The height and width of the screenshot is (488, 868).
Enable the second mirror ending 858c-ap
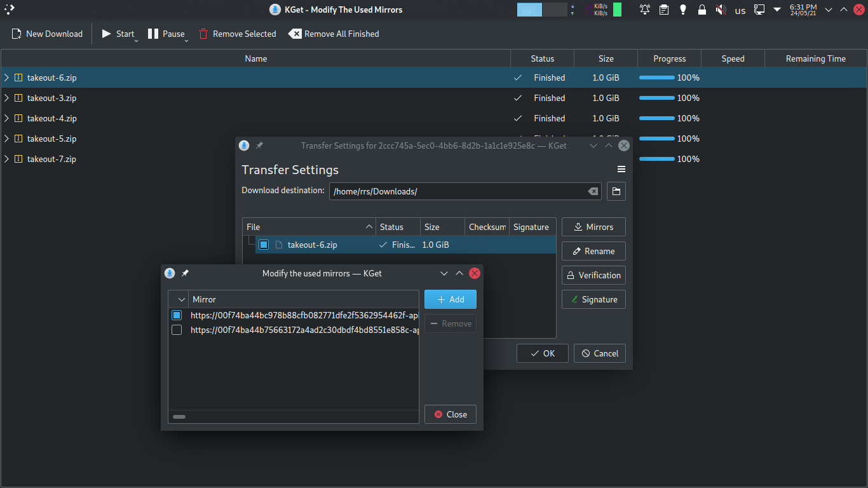[x=177, y=330]
